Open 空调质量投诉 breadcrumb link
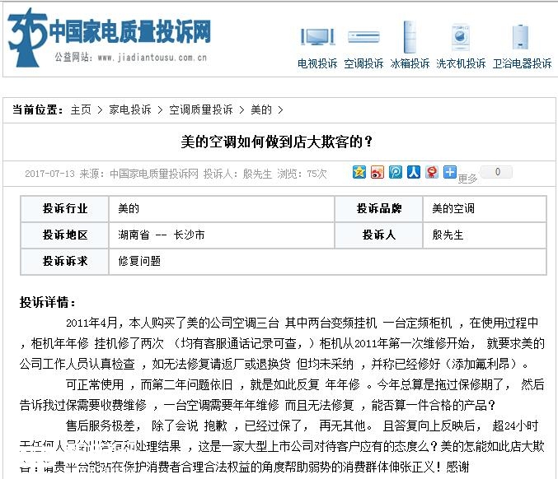The image size is (558, 479). point(201,109)
